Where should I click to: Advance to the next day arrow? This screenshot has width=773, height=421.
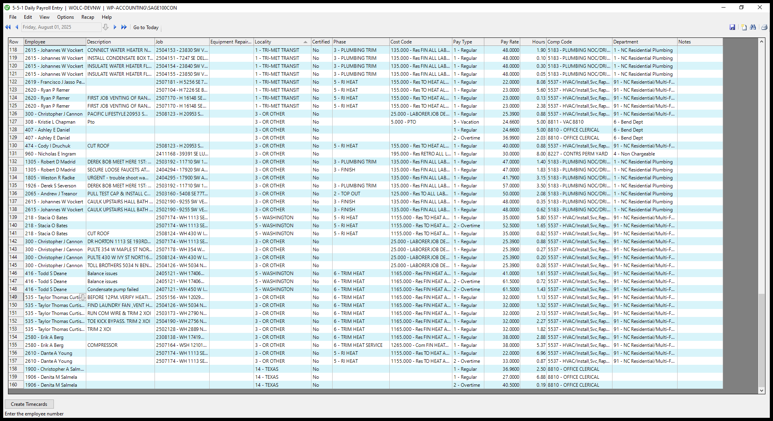pos(115,27)
